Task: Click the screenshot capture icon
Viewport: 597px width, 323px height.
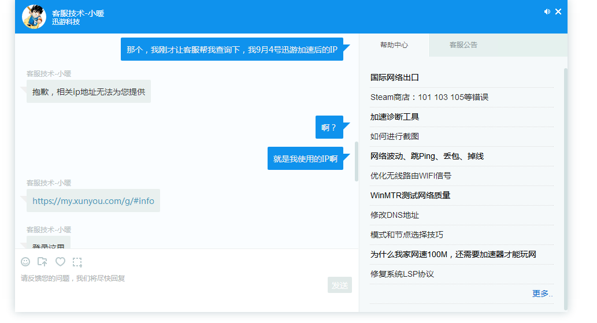Action: (77, 262)
